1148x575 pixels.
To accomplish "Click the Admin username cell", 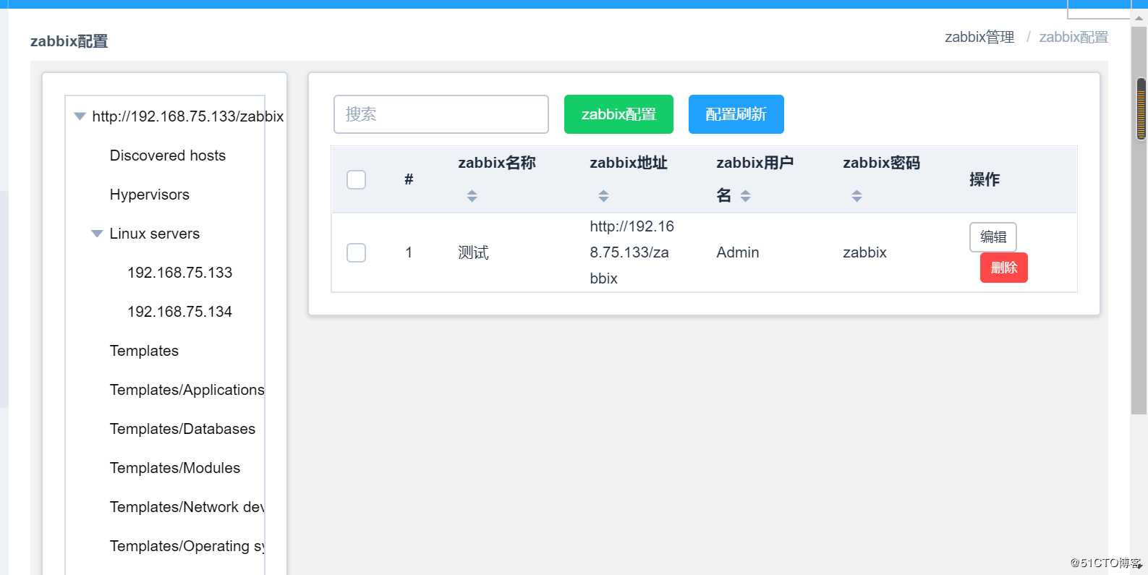I will click(x=738, y=252).
